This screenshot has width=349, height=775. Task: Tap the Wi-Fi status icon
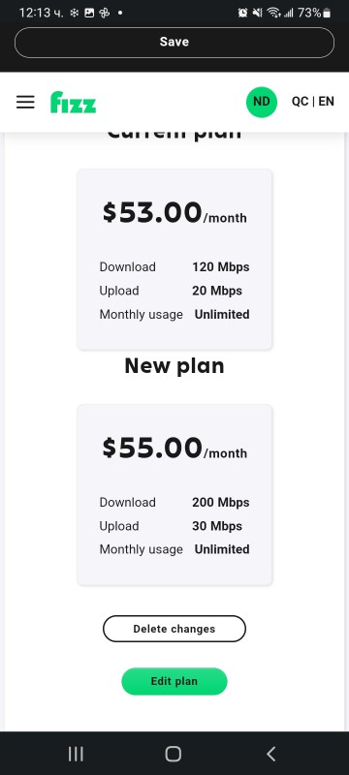pyautogui.click(x=273, y=13)
